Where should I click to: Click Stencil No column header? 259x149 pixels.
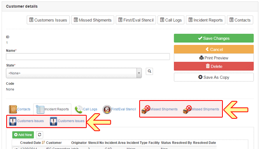(x=96, y=143)
